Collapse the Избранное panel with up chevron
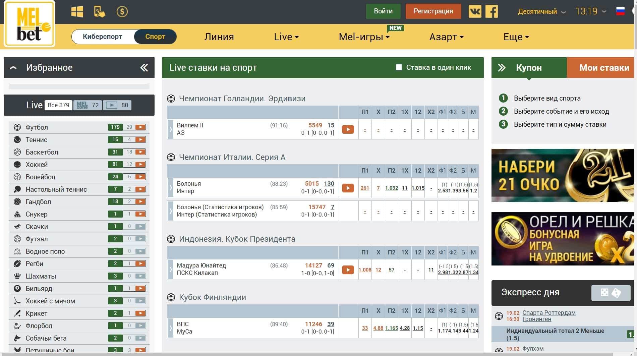 (13, 68)
